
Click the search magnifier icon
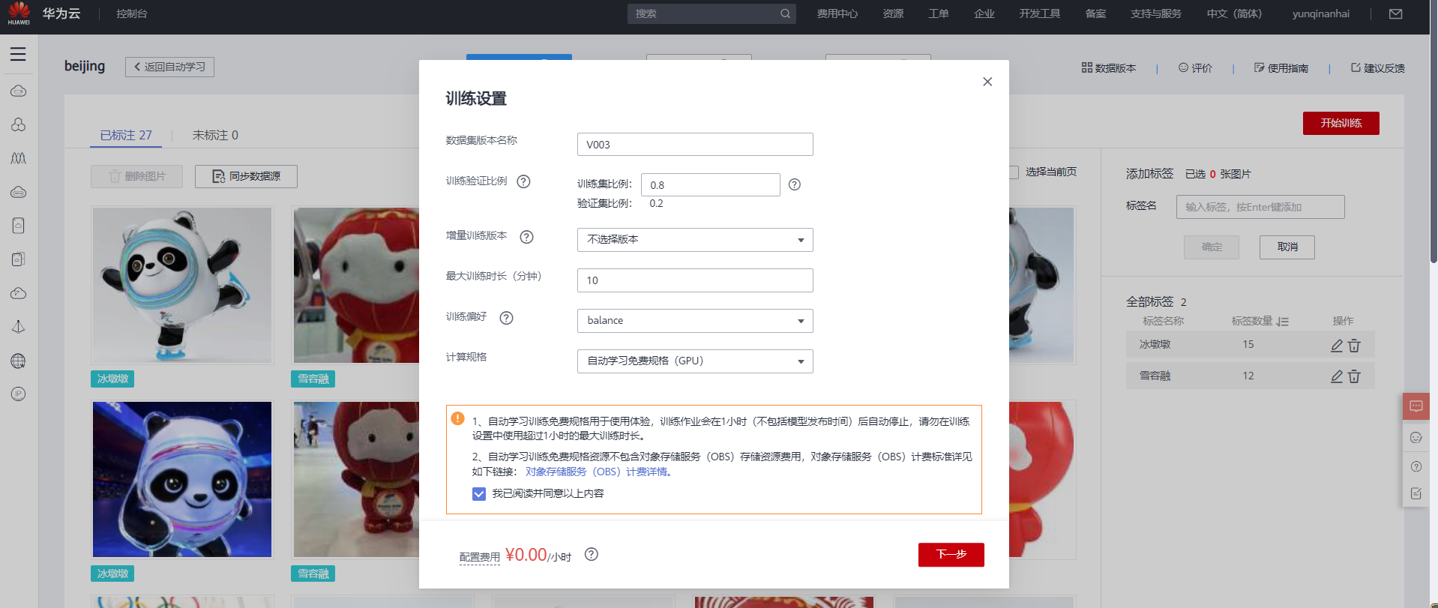coord(785,13)
